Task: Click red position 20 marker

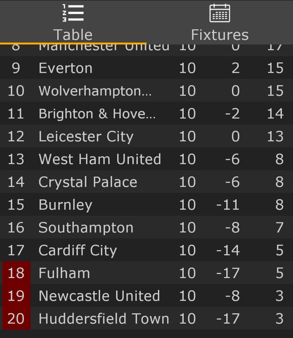Action: [16, 319]
